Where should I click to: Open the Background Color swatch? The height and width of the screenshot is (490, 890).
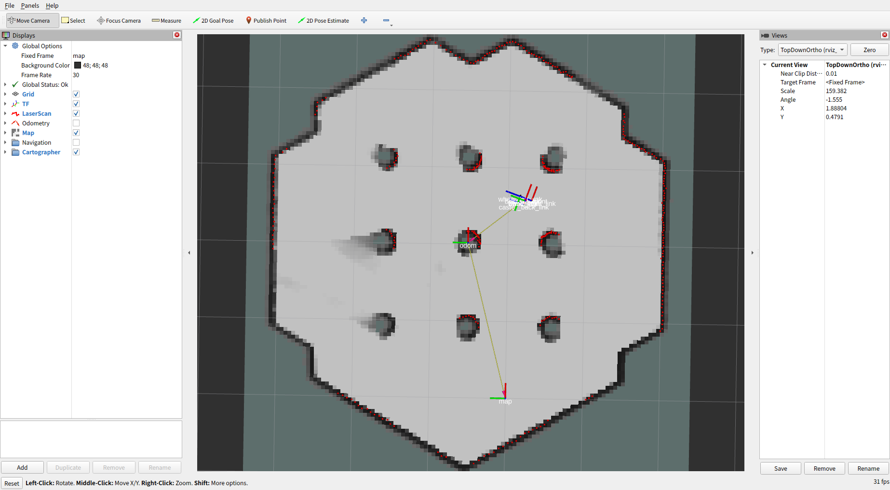[78, 65]
